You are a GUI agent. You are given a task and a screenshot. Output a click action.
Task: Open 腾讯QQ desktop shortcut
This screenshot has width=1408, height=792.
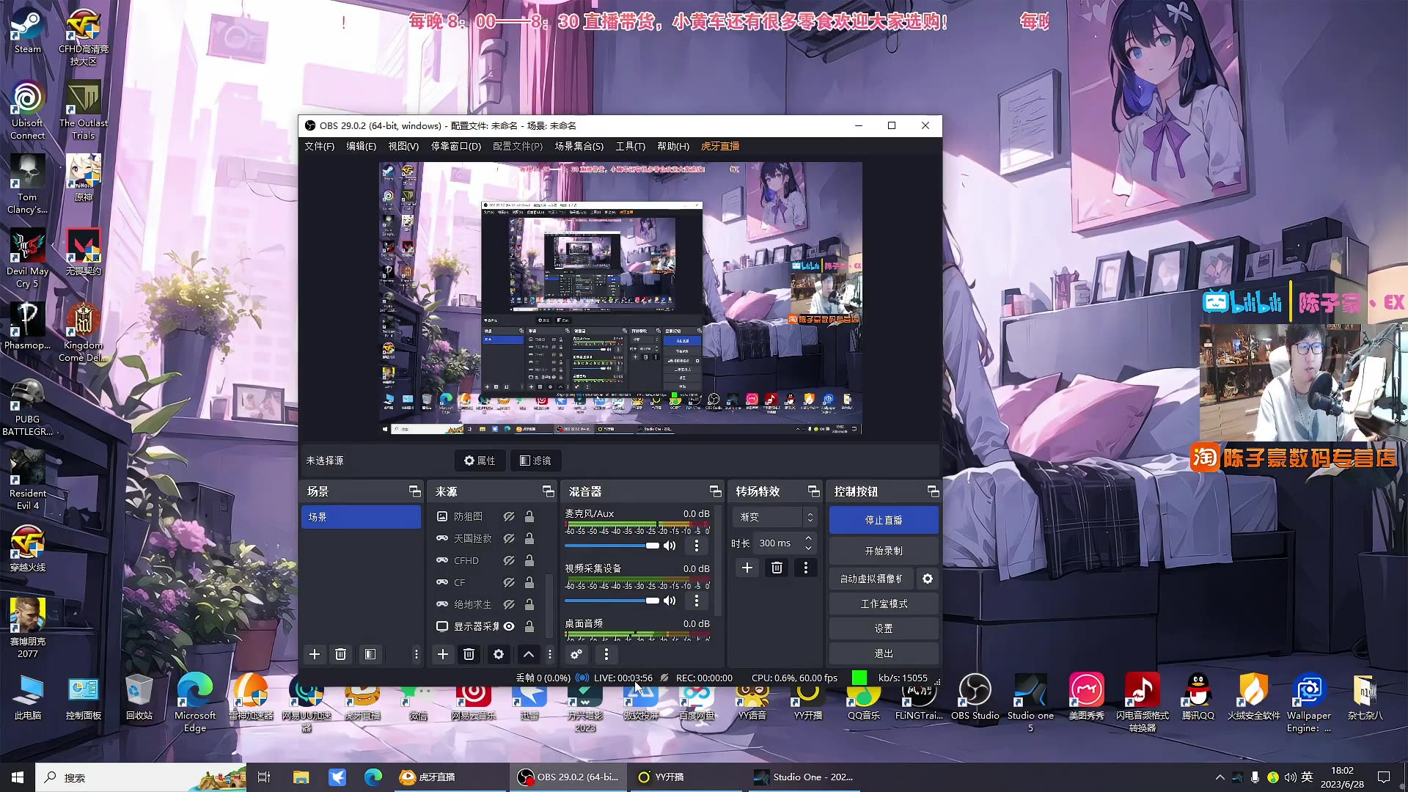tap(1198, 698)
